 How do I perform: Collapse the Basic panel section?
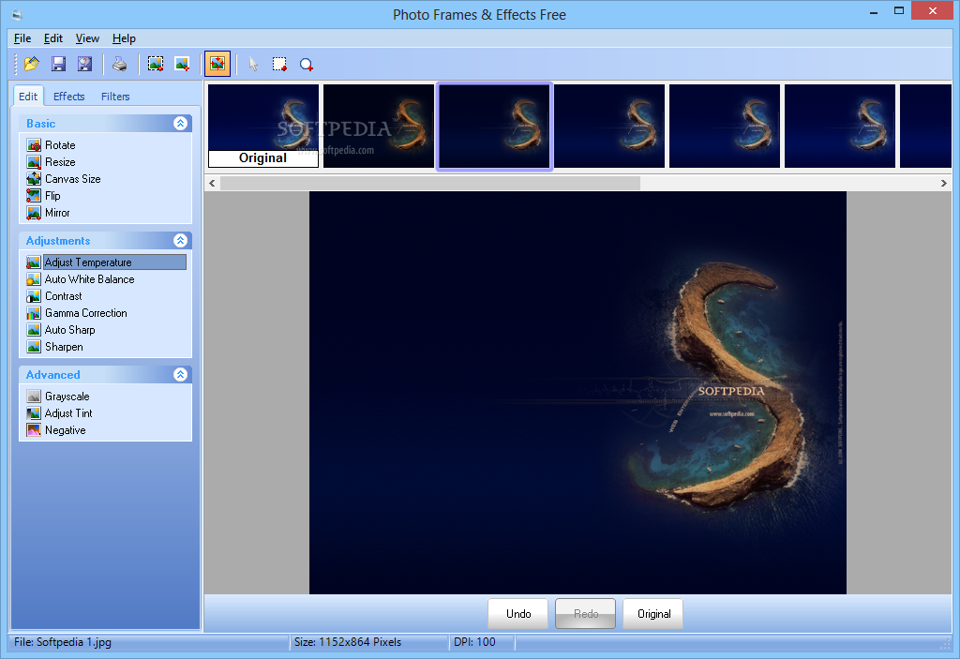point(180,123)
